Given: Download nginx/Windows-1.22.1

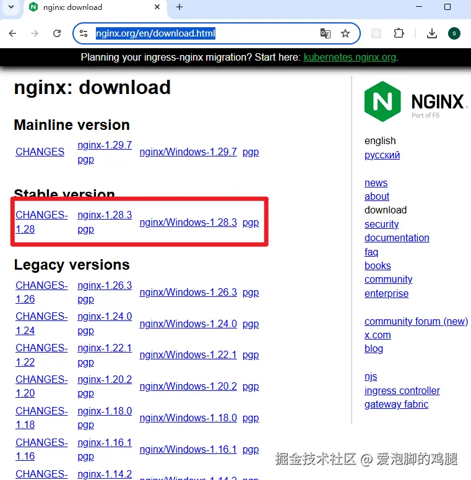Looking at the screenshot, I should pos(188,355).
